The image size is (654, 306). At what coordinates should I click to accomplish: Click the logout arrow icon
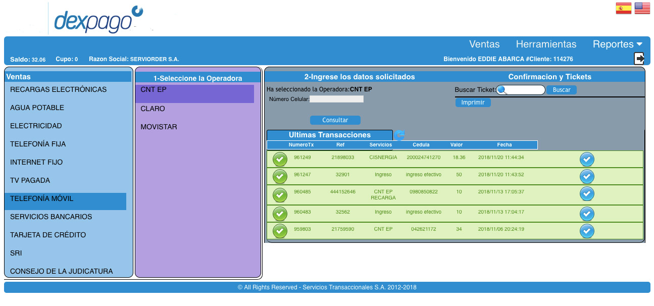pos(639,59)
